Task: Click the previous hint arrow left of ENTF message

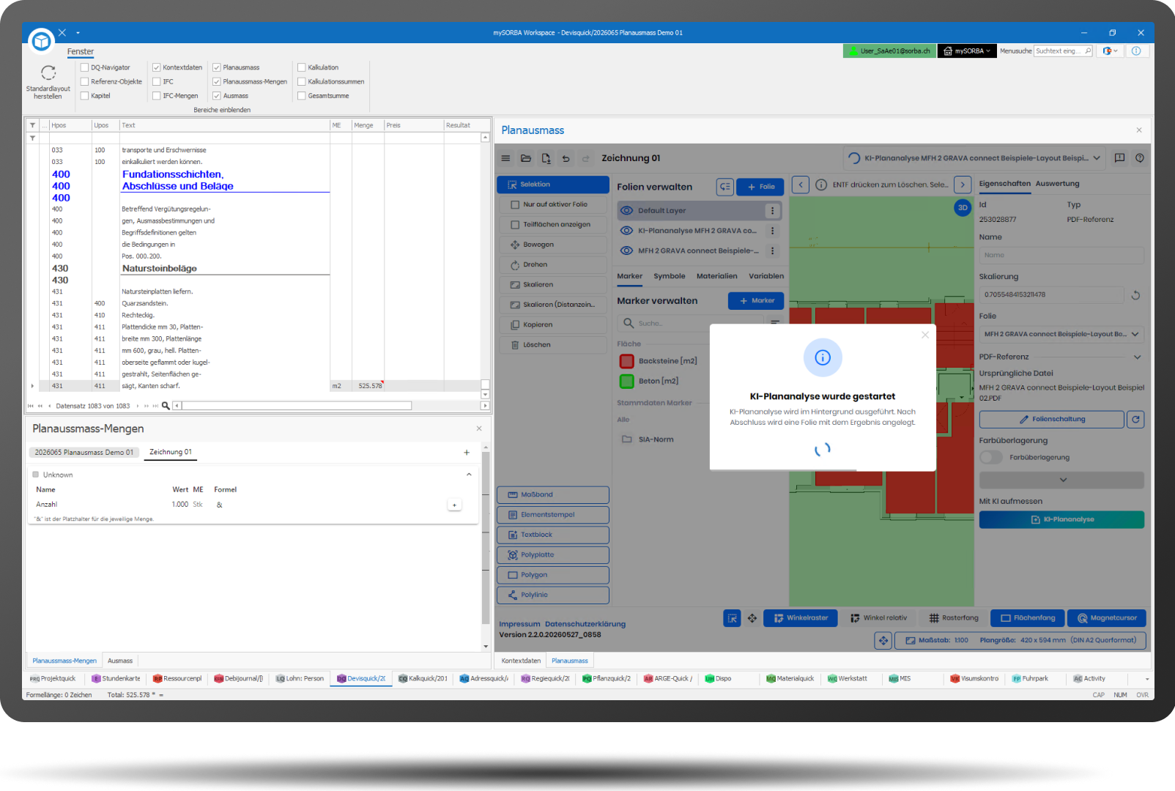Action: (x=801, y=185)
